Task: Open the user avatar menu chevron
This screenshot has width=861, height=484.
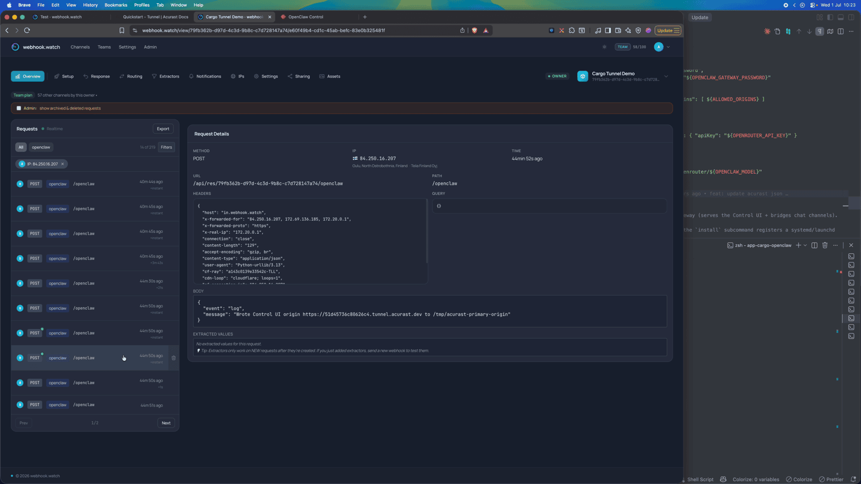Action: [x=668, y=47]
